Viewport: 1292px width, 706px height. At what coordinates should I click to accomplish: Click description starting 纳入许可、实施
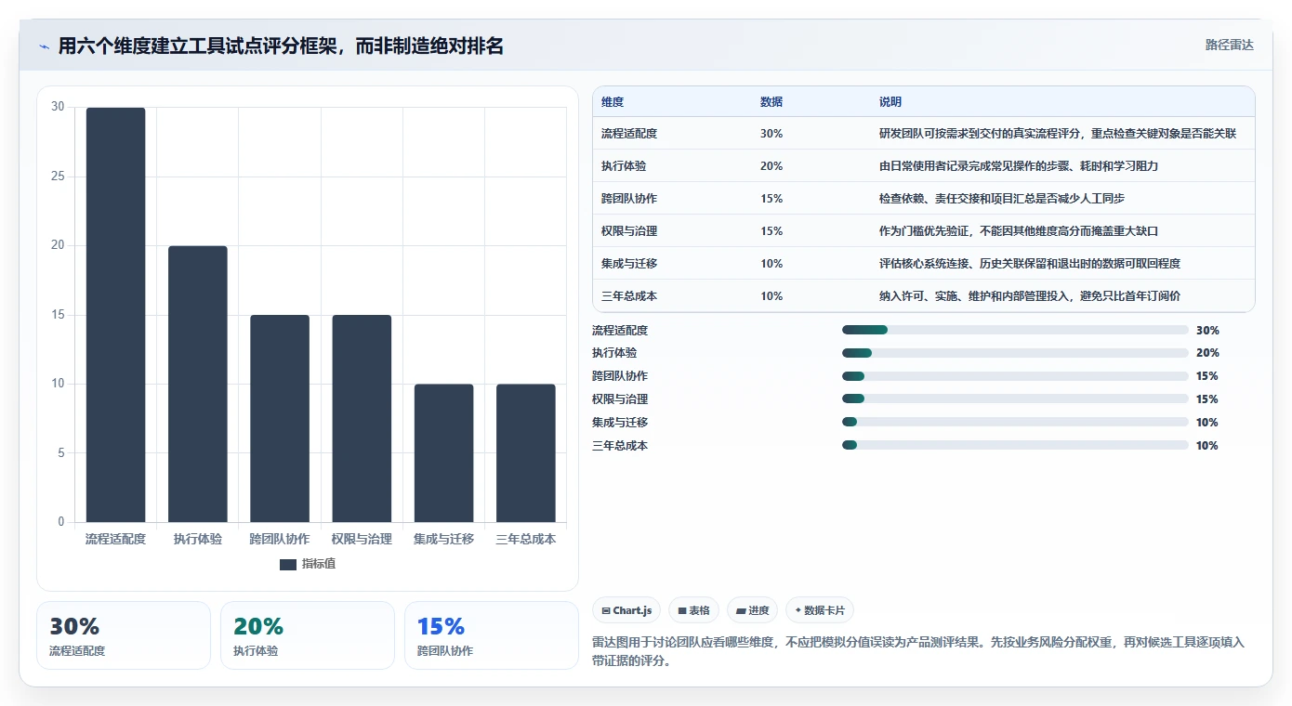[x=1030, y=296]
